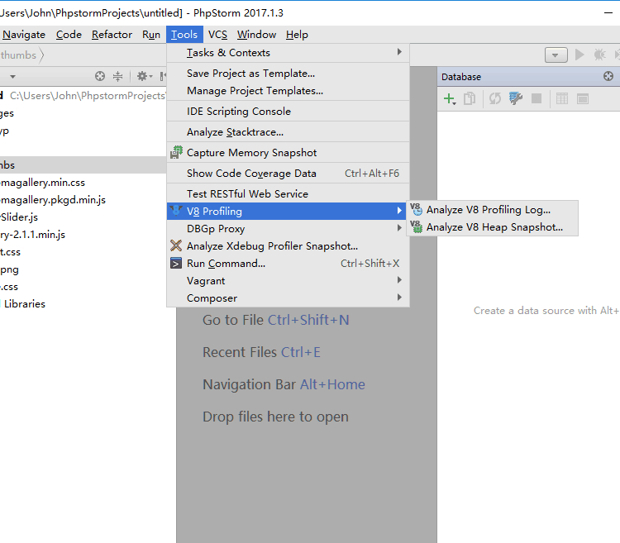The width and height of the screenshot is (620, 543).
Task: Open Project panel settings gear
Action: click(x=144, y=76)
